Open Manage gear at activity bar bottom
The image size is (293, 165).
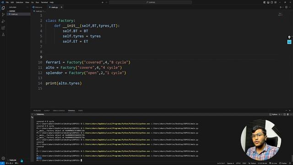tap(3, 158)
